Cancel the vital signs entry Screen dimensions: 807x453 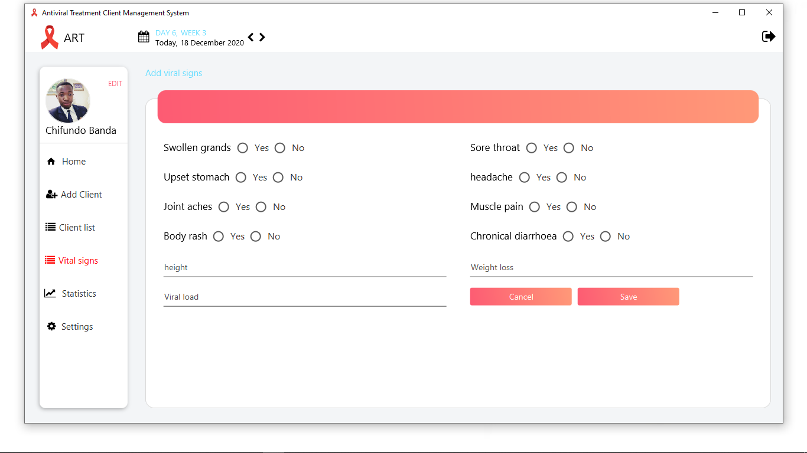tap(520, 297)
